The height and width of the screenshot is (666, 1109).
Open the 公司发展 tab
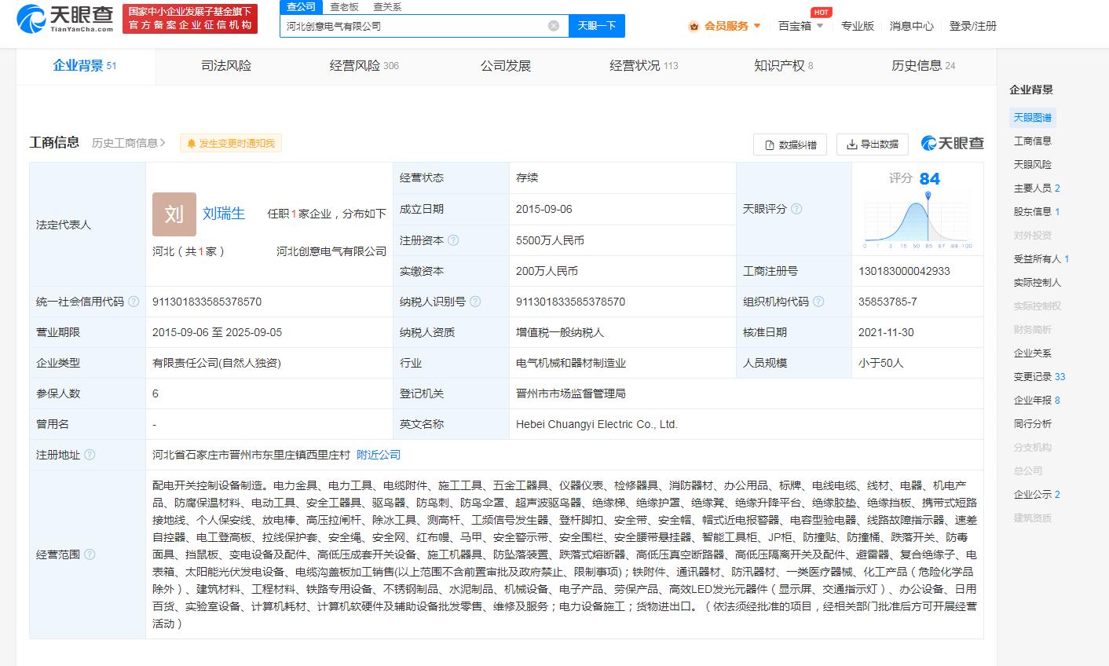pyautogui.click(x=506, y=66)
